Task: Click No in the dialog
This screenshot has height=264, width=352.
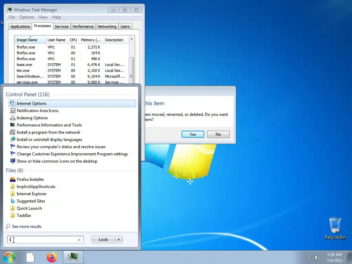Action: tap(218, 134)
